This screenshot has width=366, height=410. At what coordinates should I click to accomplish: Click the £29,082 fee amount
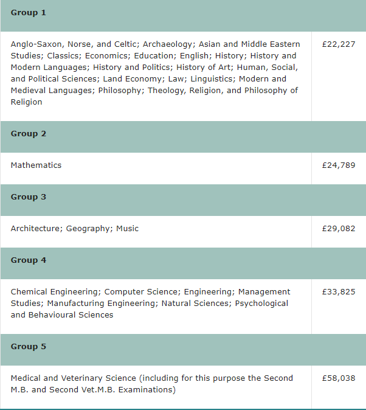339,229
